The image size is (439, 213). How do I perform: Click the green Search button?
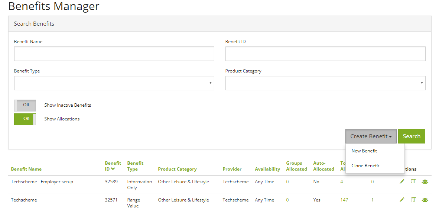(412, 136)
